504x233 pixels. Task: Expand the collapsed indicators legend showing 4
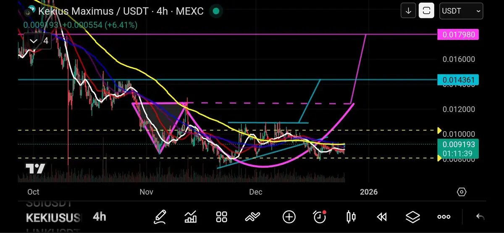click(38, 41)
